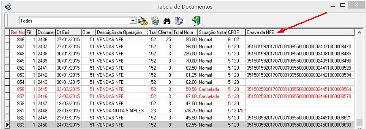The width and height of the screenshot is (366, 129).
Task: Click Cancelada status in row 857
Action: (x=209, y=96)
